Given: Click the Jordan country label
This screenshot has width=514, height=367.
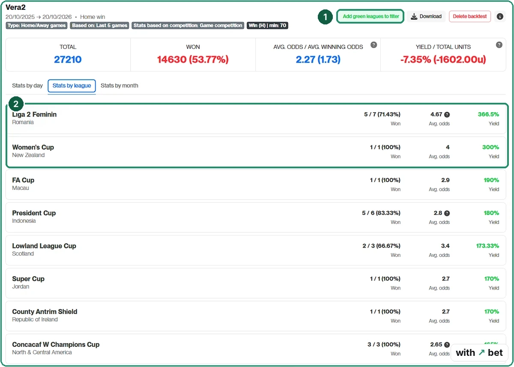Looking at the screenshot, I should click(21, 287).
